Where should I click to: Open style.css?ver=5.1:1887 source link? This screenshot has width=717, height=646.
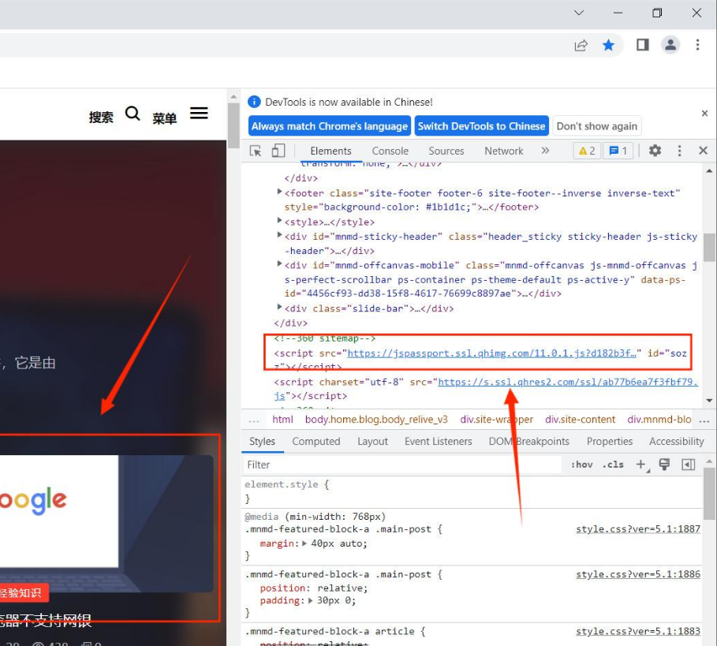638,529
